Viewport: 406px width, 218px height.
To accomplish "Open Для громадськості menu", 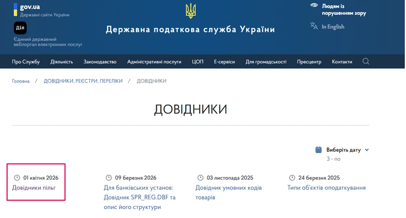I will (x=266, y=62).
